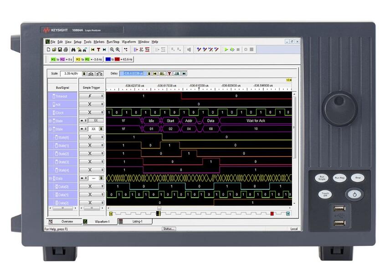The height and width of the screenshot is (280, 385).
Task: Click the Zoom Out magnifier icon
Action: pyautogui.click(x=112, y=49)
